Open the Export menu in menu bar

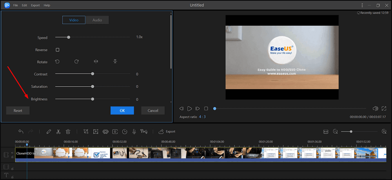pos(35,5)
